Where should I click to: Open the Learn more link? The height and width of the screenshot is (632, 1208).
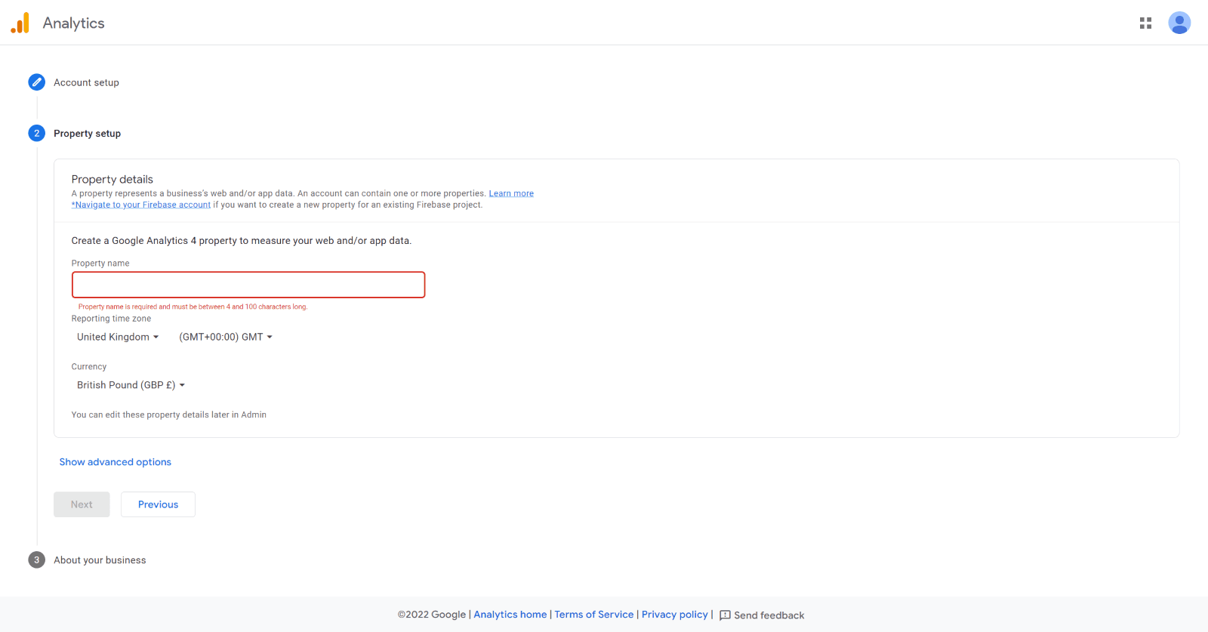coord(511,193)
